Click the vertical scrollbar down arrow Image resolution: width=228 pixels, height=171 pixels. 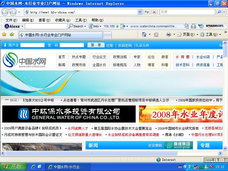click(225, 148)
